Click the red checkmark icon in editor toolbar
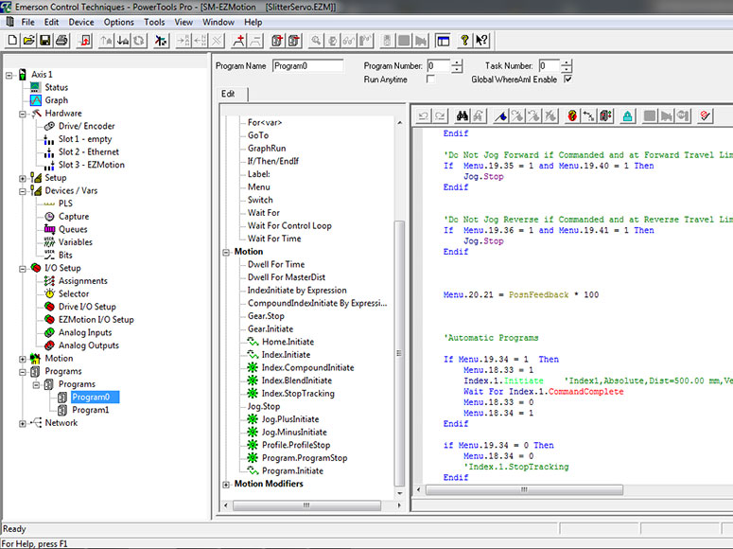 point(706,115)
